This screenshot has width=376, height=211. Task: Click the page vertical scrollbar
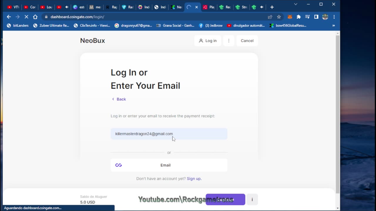click(338, 114)
